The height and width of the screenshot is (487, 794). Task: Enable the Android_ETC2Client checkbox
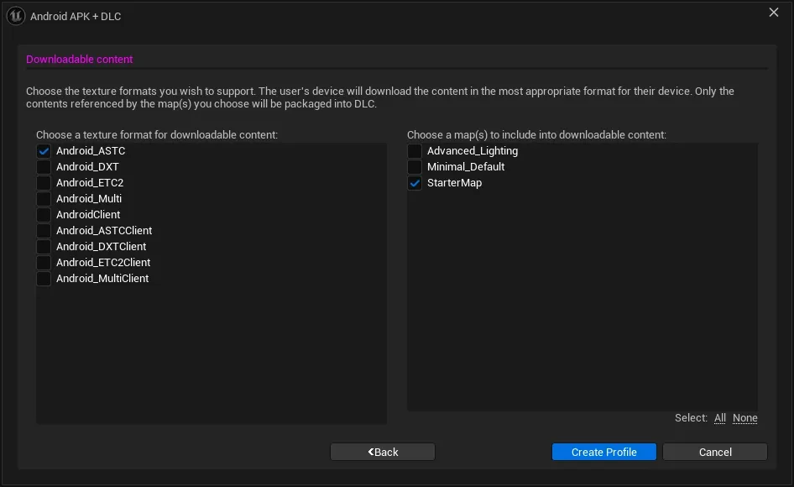tap(44, 263)
